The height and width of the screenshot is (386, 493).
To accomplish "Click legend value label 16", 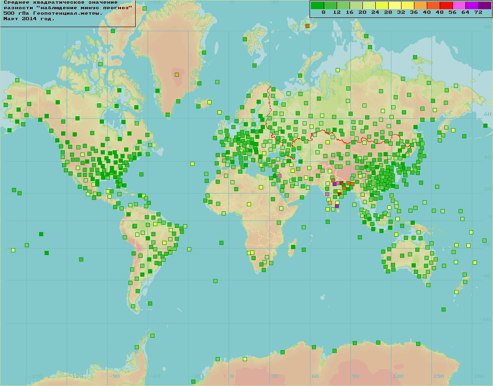I will (x=350, y=12).
